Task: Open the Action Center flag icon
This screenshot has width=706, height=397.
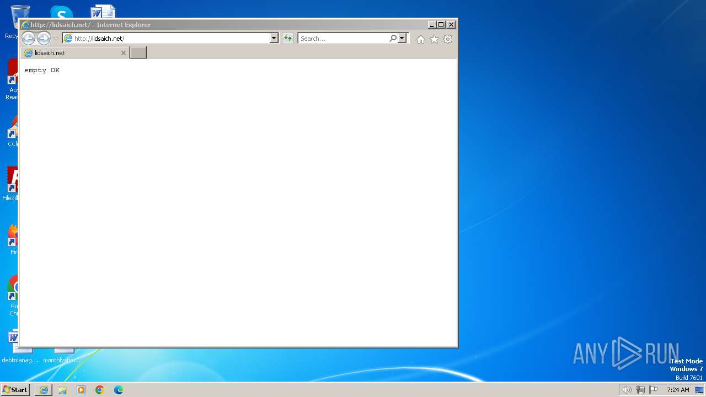Action: pos(654,390)
